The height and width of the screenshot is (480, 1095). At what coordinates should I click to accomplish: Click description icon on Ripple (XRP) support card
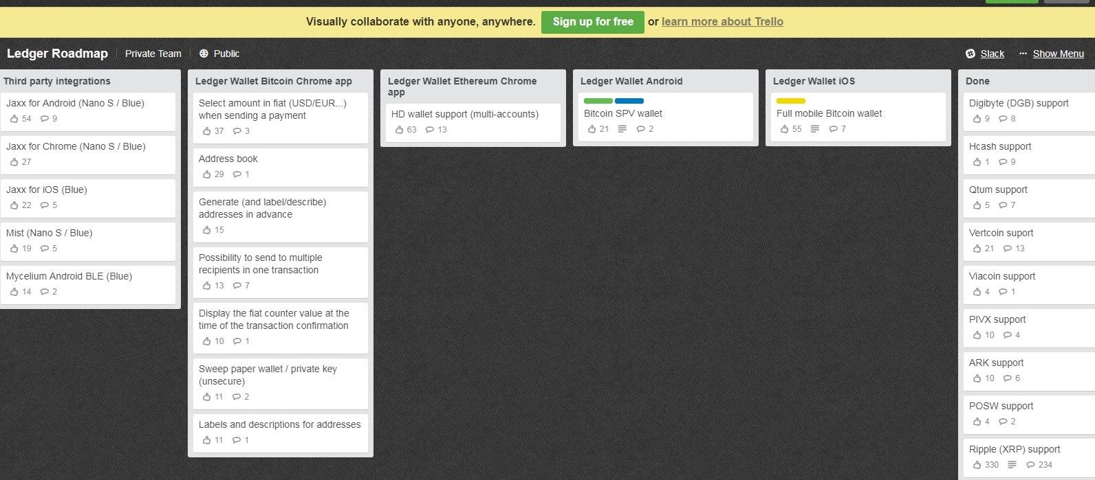1012,465
